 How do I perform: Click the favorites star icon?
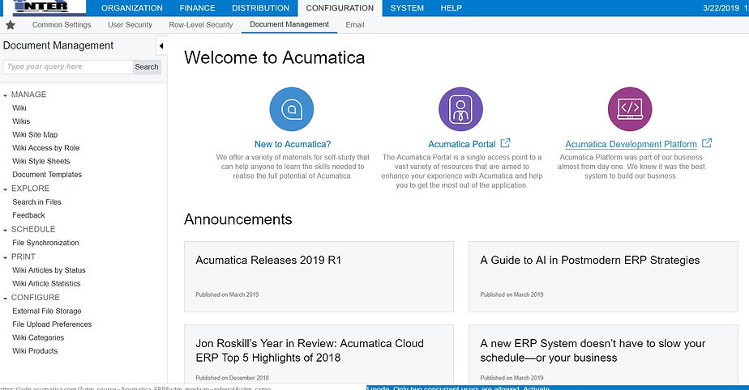click(10, 25)
